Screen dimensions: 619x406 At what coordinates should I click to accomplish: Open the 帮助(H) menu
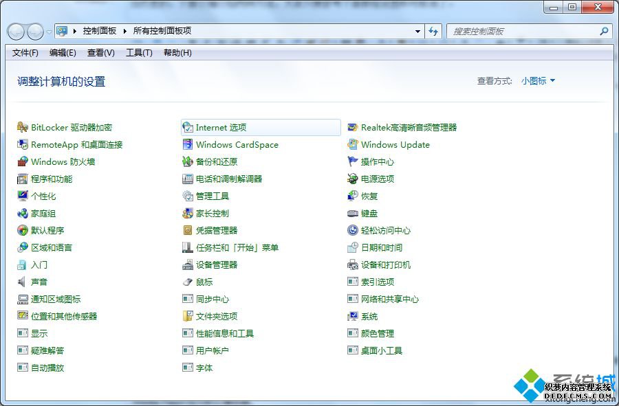click(177, 53)
